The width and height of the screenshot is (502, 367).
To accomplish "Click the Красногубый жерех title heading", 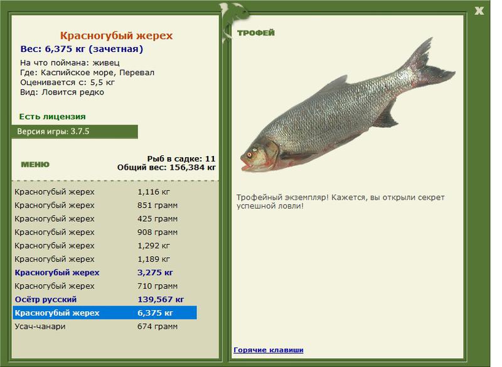I will tap(116, 36).
